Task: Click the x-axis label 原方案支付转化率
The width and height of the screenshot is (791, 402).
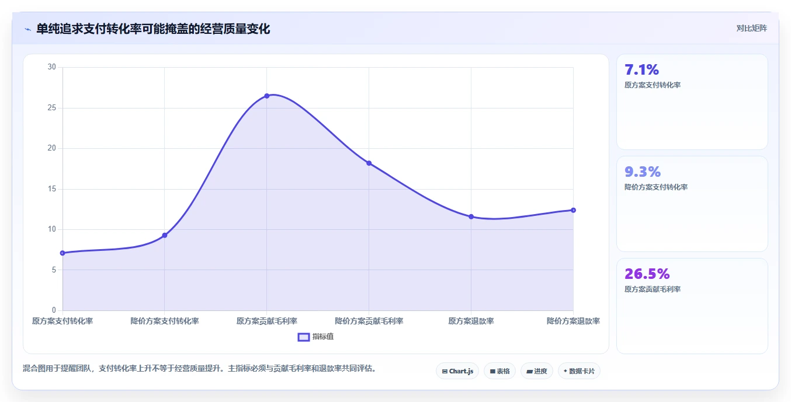Action: tap(63, 321)
